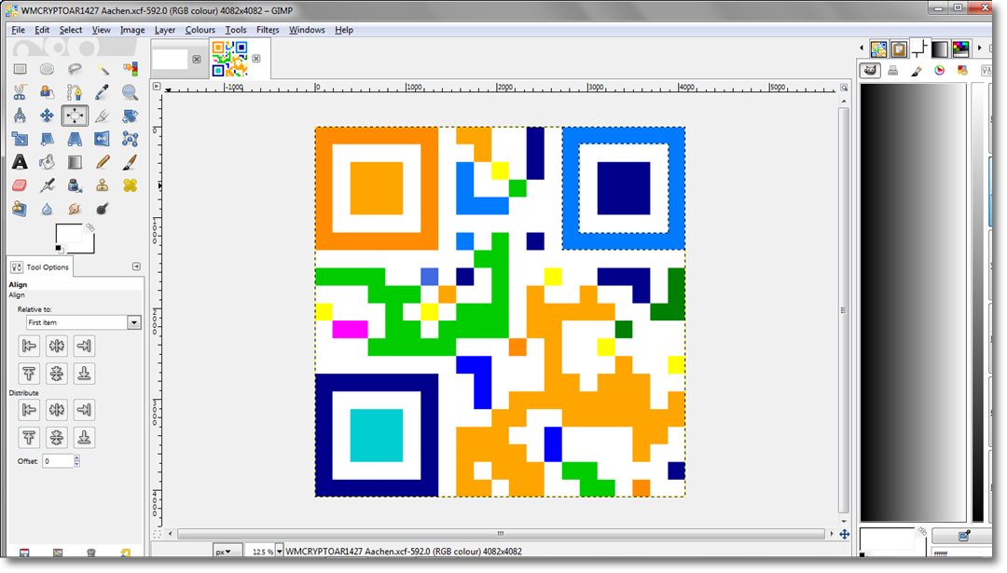Select the Scissors Select tool
Screen dimensions: 1007x573
tap(20, 91)
